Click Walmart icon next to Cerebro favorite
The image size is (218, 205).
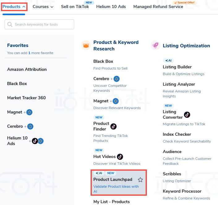[x=30, y=126]
